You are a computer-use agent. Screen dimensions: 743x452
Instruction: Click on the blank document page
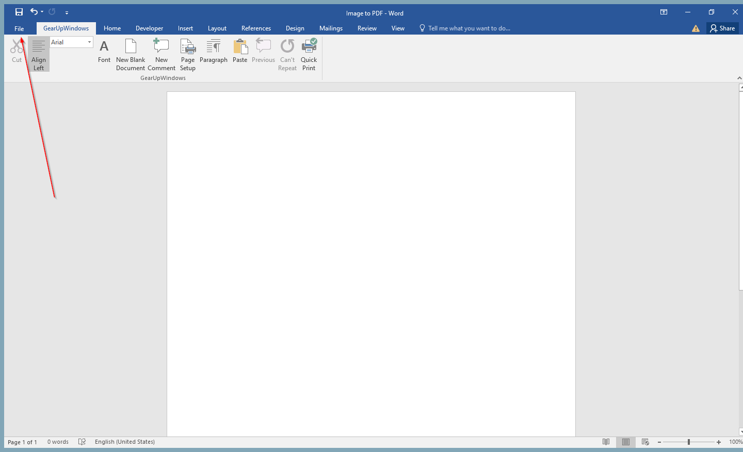pyautogui.click(x=371, y=263)
